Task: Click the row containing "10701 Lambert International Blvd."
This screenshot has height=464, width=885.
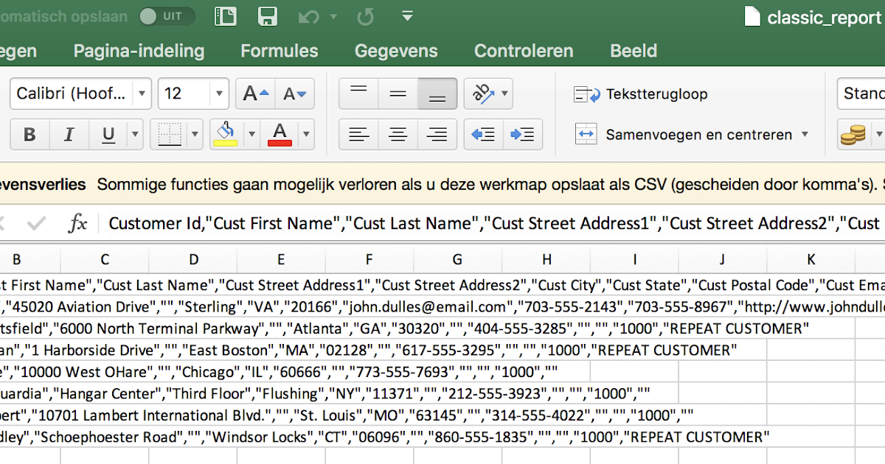Action: pos(442,415)
